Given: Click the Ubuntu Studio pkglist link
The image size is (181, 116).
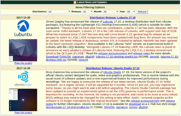Looking at the screenshot, I should click(x=143, y=107).
